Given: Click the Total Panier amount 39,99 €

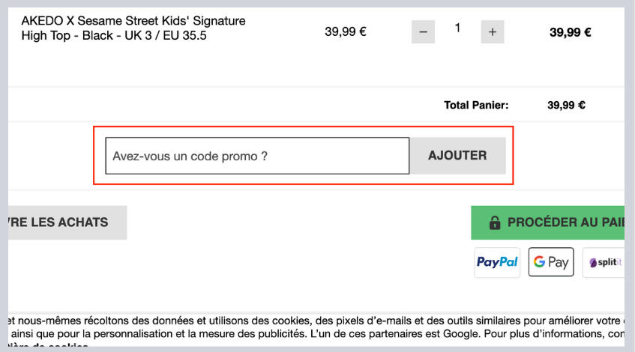Looking at the screenshot, I should pos(566,105).
